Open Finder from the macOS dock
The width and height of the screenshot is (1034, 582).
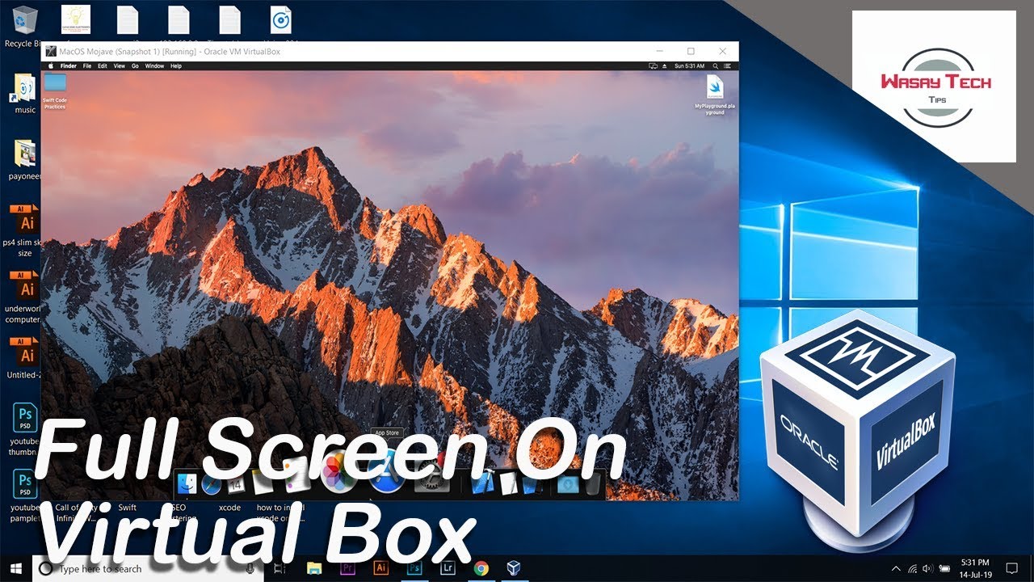[187, 483]
